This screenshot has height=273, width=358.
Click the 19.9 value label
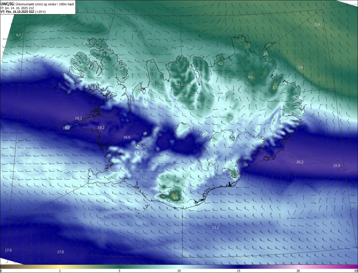tap(336, 166)
